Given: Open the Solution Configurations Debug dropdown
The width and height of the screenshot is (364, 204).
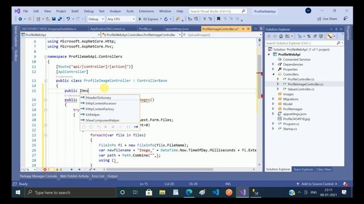Looking at the screenshot, I should pos(96,19).
